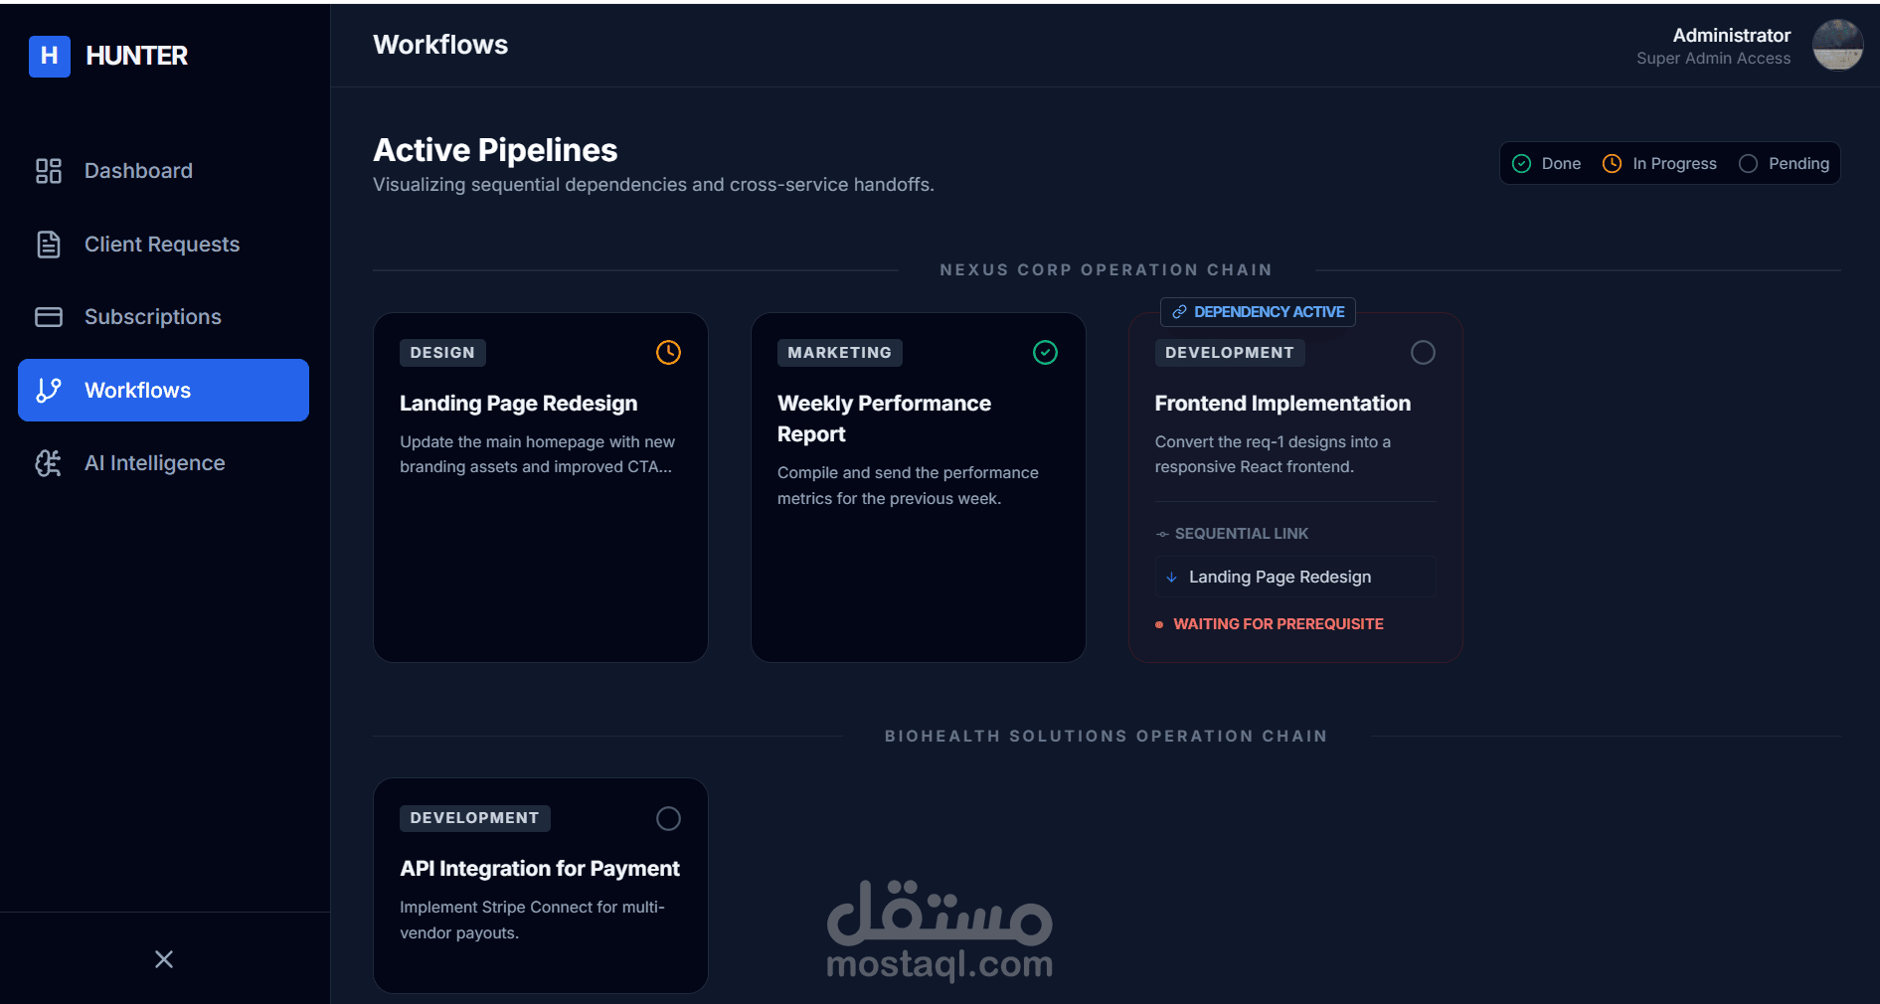Click the Client Requests document icon
The image size is (1880, 1004).
coord(49,245)
